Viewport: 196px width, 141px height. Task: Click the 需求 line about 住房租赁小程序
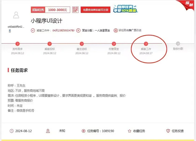coord(67,96)
